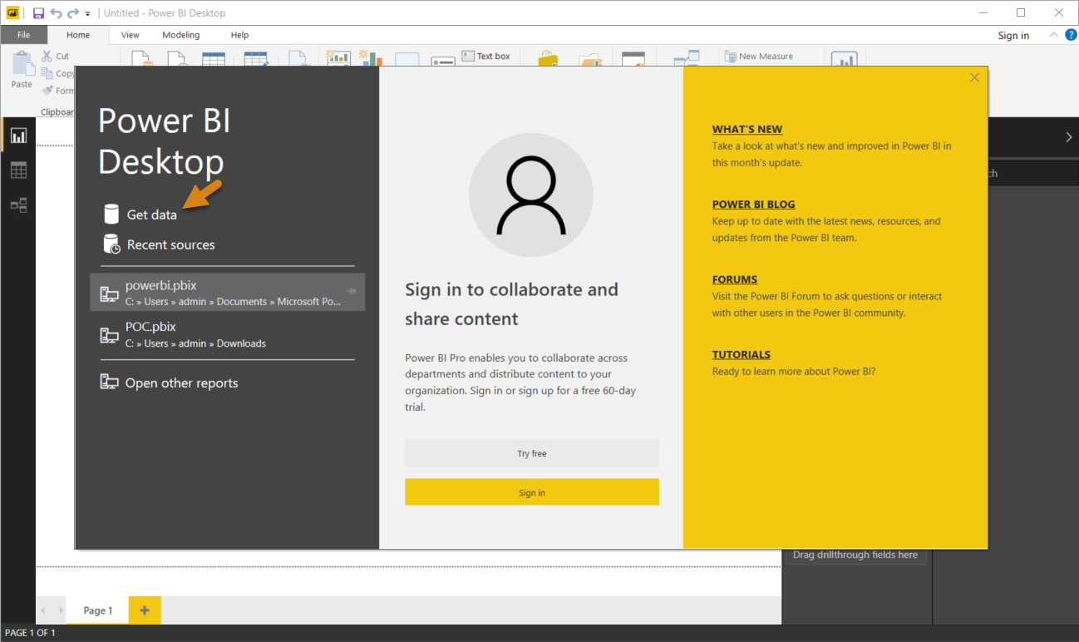Viewport: 1079px width, 642px height.
Task: Open the Modeling ribbon tab
Action: tap(181, 35)
